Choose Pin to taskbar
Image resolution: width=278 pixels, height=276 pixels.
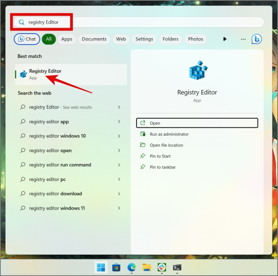(x=197, y=167)
